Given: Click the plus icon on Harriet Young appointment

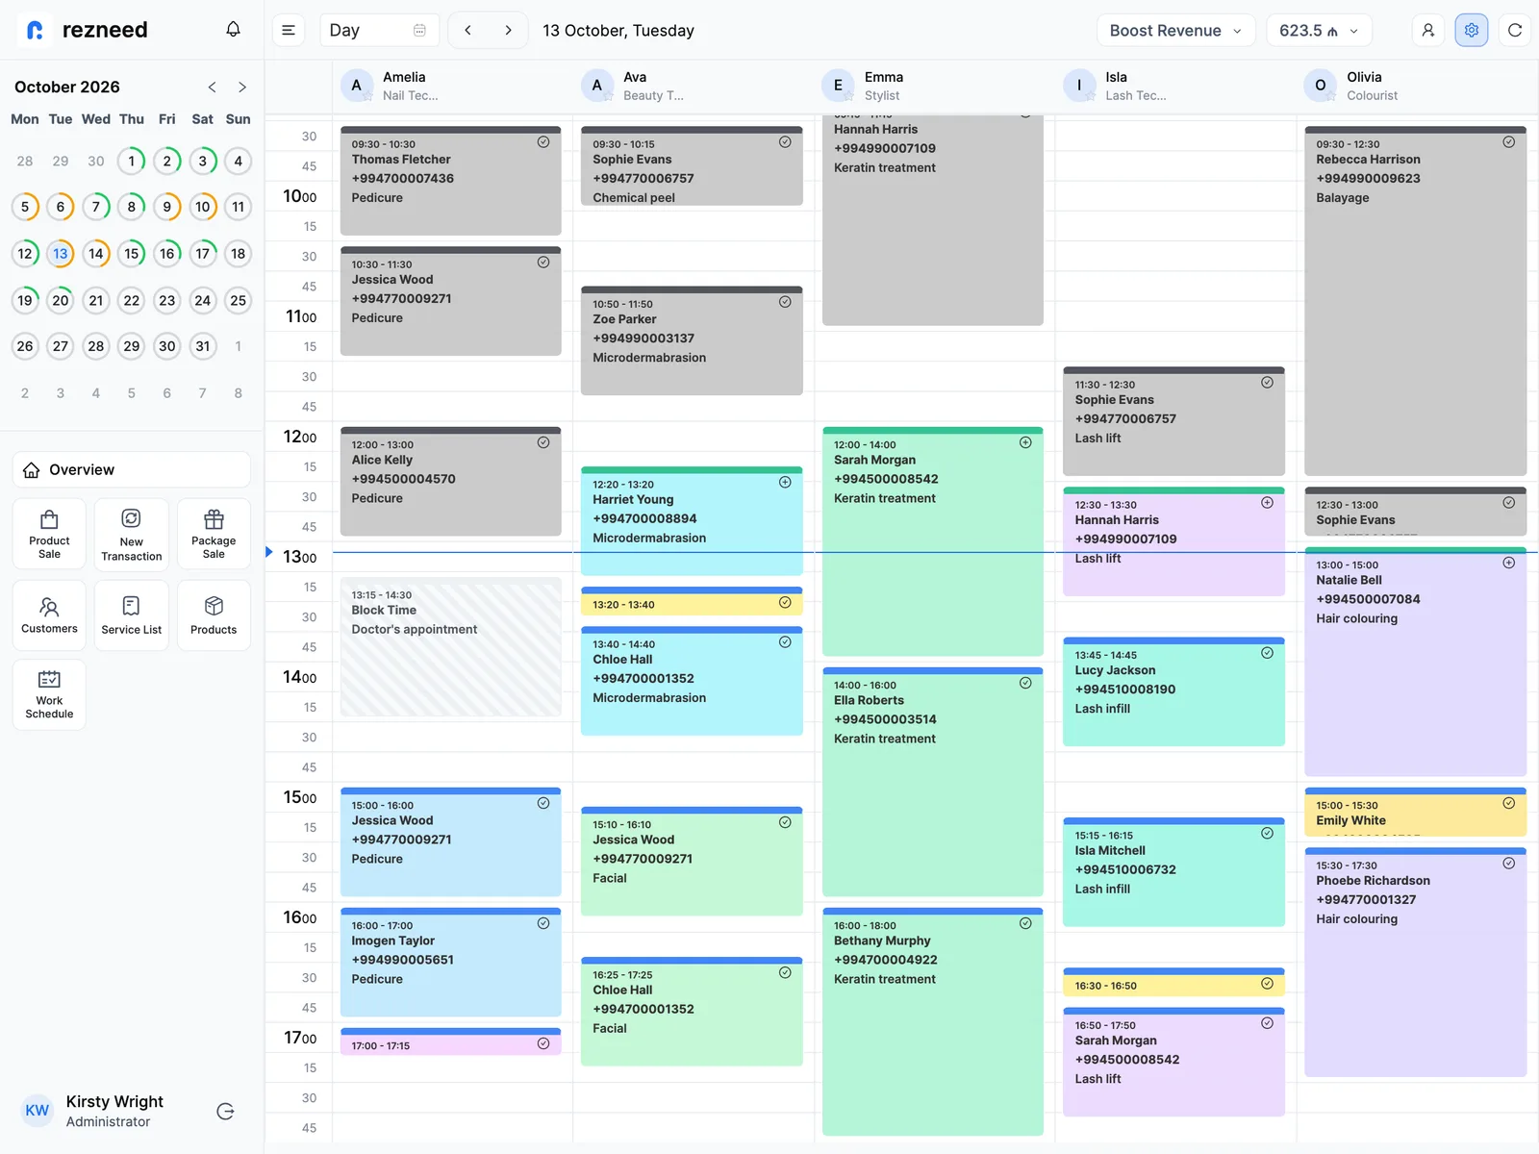Looking at the screenshot, I should 785,483.
